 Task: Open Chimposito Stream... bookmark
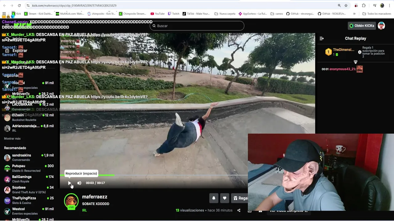(x=133, y=14)
